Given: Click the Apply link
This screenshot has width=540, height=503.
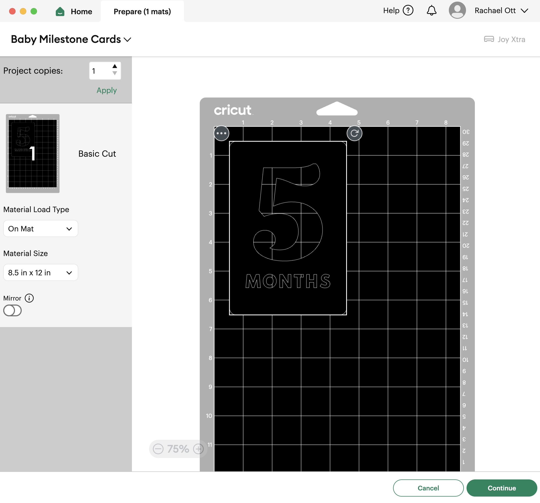Looking at the screenshot, I should [106, 90].
